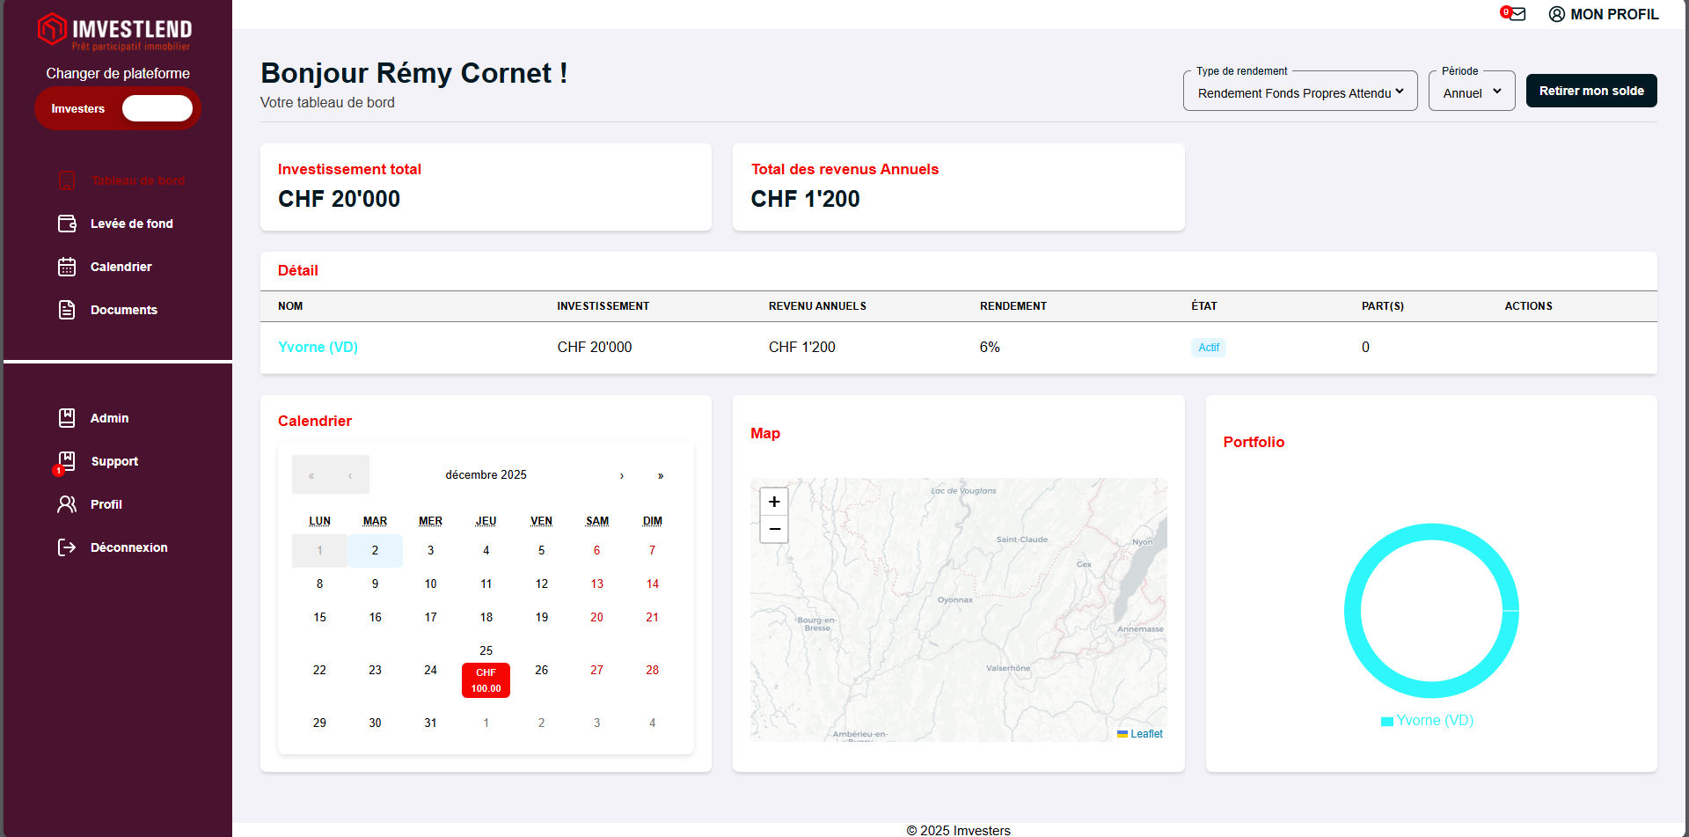This screenshot has width=1689, height=837.
Task: Toggle Yvorne (VD) legend in Portfolio chart
Action: pos(1427,721)
